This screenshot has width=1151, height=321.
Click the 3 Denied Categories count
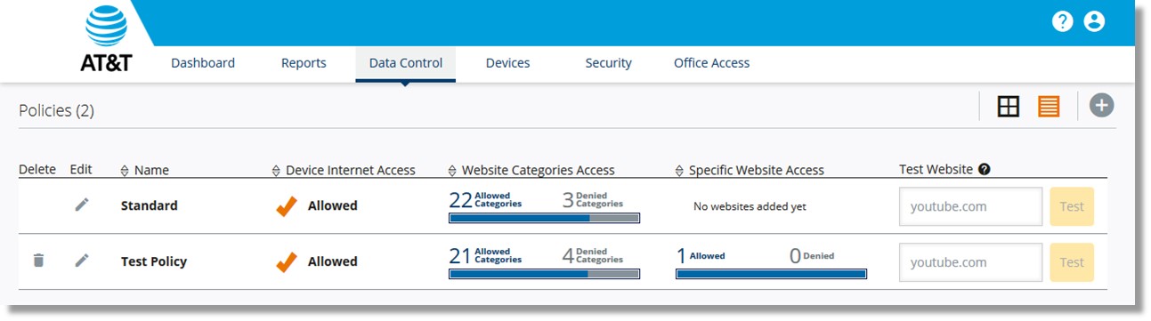coord(593,200)
